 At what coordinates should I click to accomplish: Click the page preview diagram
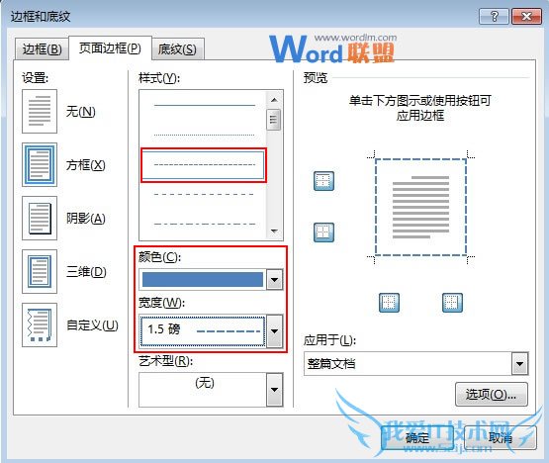(420, 207)
